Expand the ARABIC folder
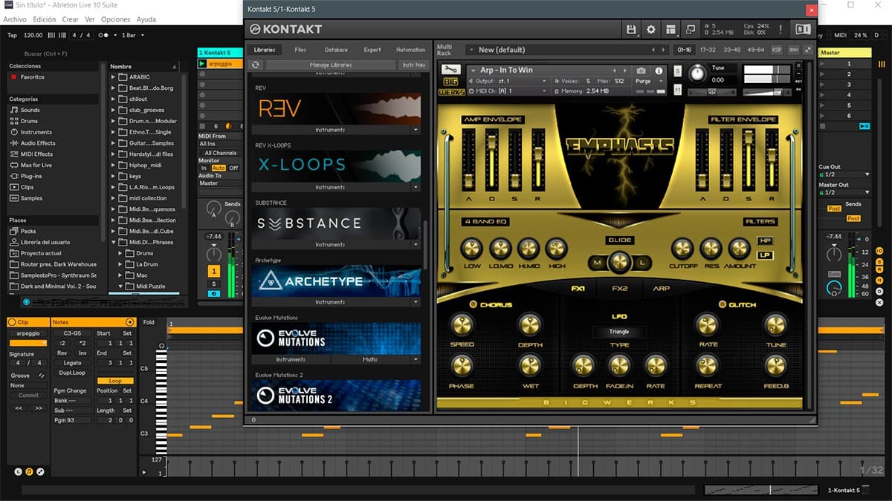Viewport: 892px width, 501px height. pyautogui.click(x=114, y=76)
